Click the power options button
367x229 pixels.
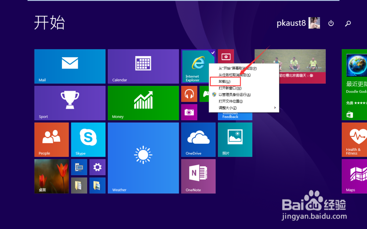pyautogui.click(x=331, y=23)
